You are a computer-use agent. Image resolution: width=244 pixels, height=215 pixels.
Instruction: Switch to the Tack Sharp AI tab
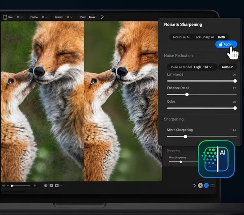click(204, 37)
